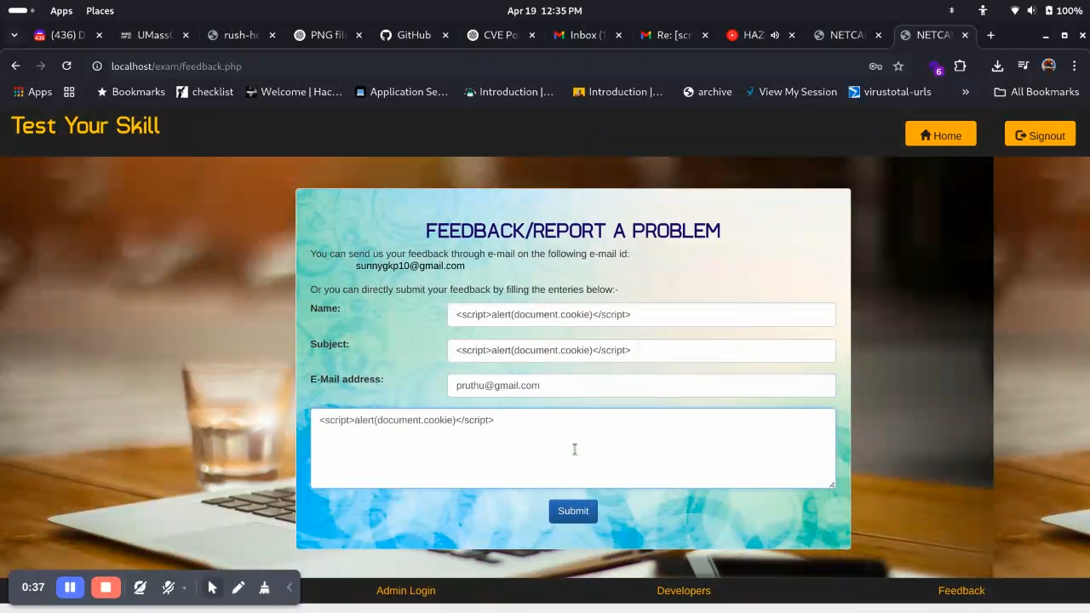
Task: Click the sunnygkp10@gmail.com email address
Action: tap(410, 266)
